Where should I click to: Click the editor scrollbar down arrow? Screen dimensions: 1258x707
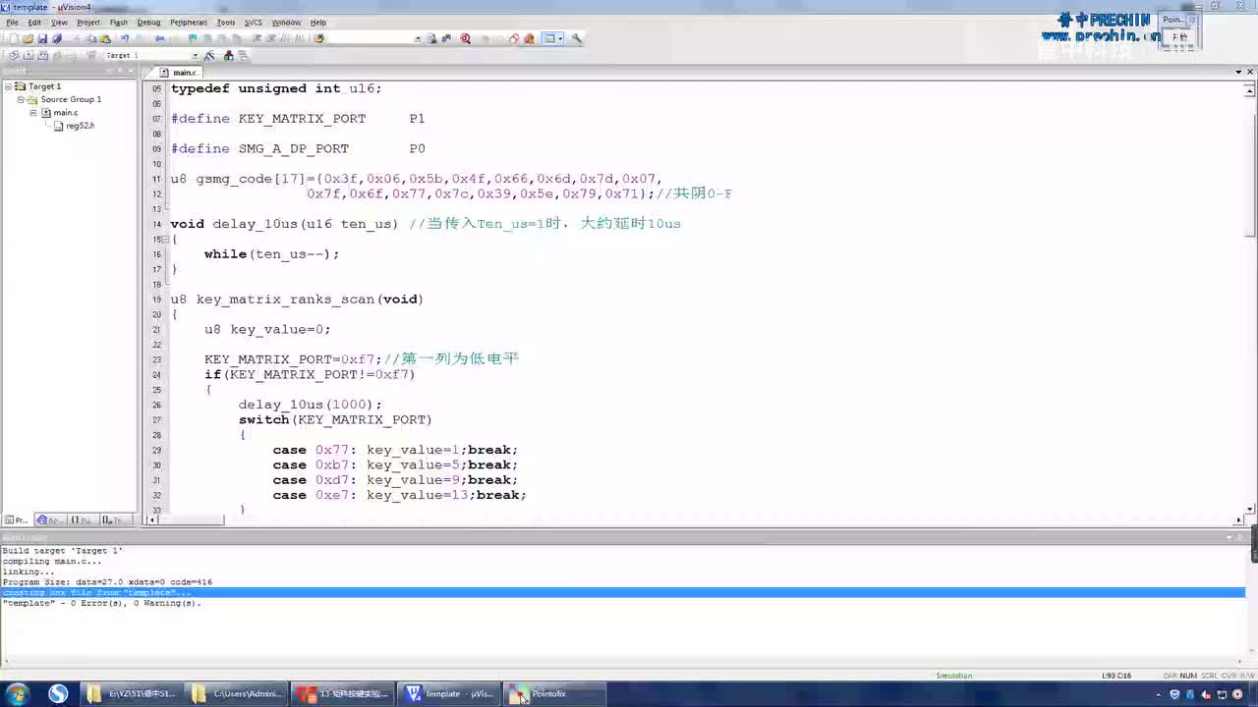point(1250,509)
